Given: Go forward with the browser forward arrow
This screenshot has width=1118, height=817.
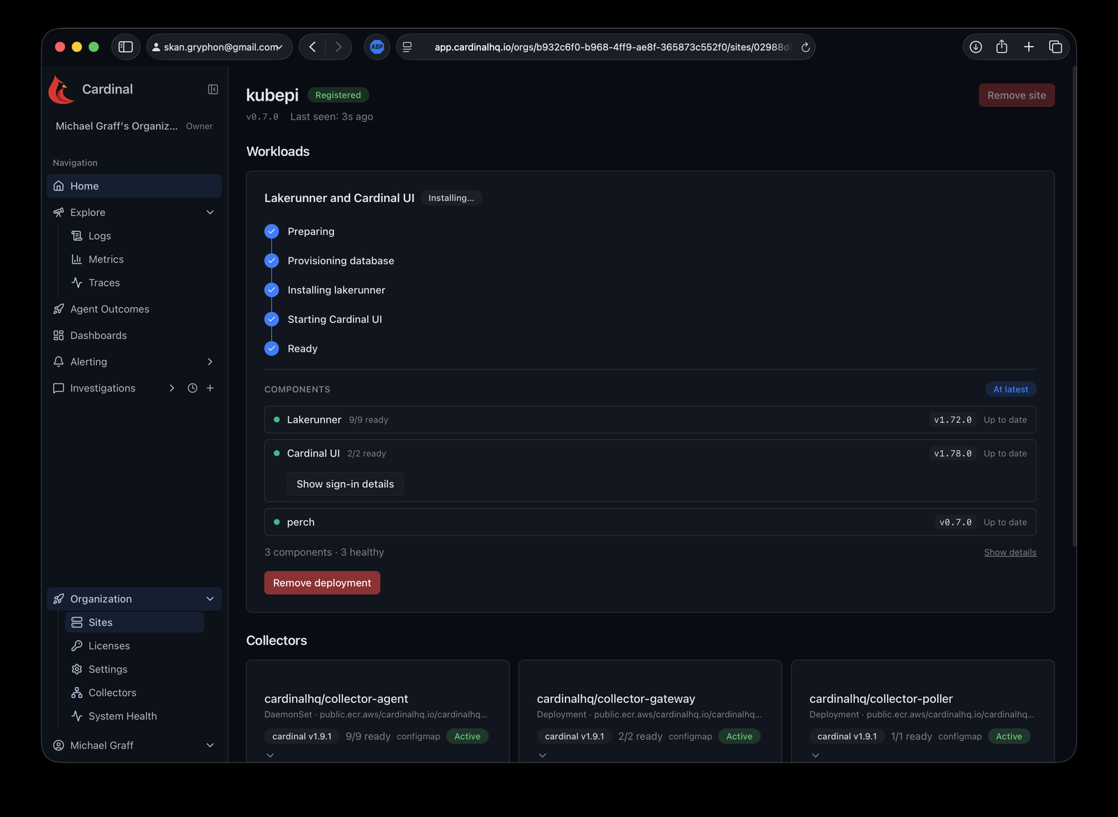Looking at the screenshot, I should pos(338,47).
